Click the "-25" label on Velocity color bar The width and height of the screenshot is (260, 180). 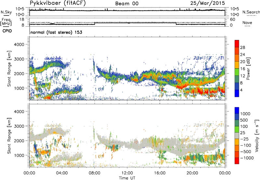coord(245,139)
